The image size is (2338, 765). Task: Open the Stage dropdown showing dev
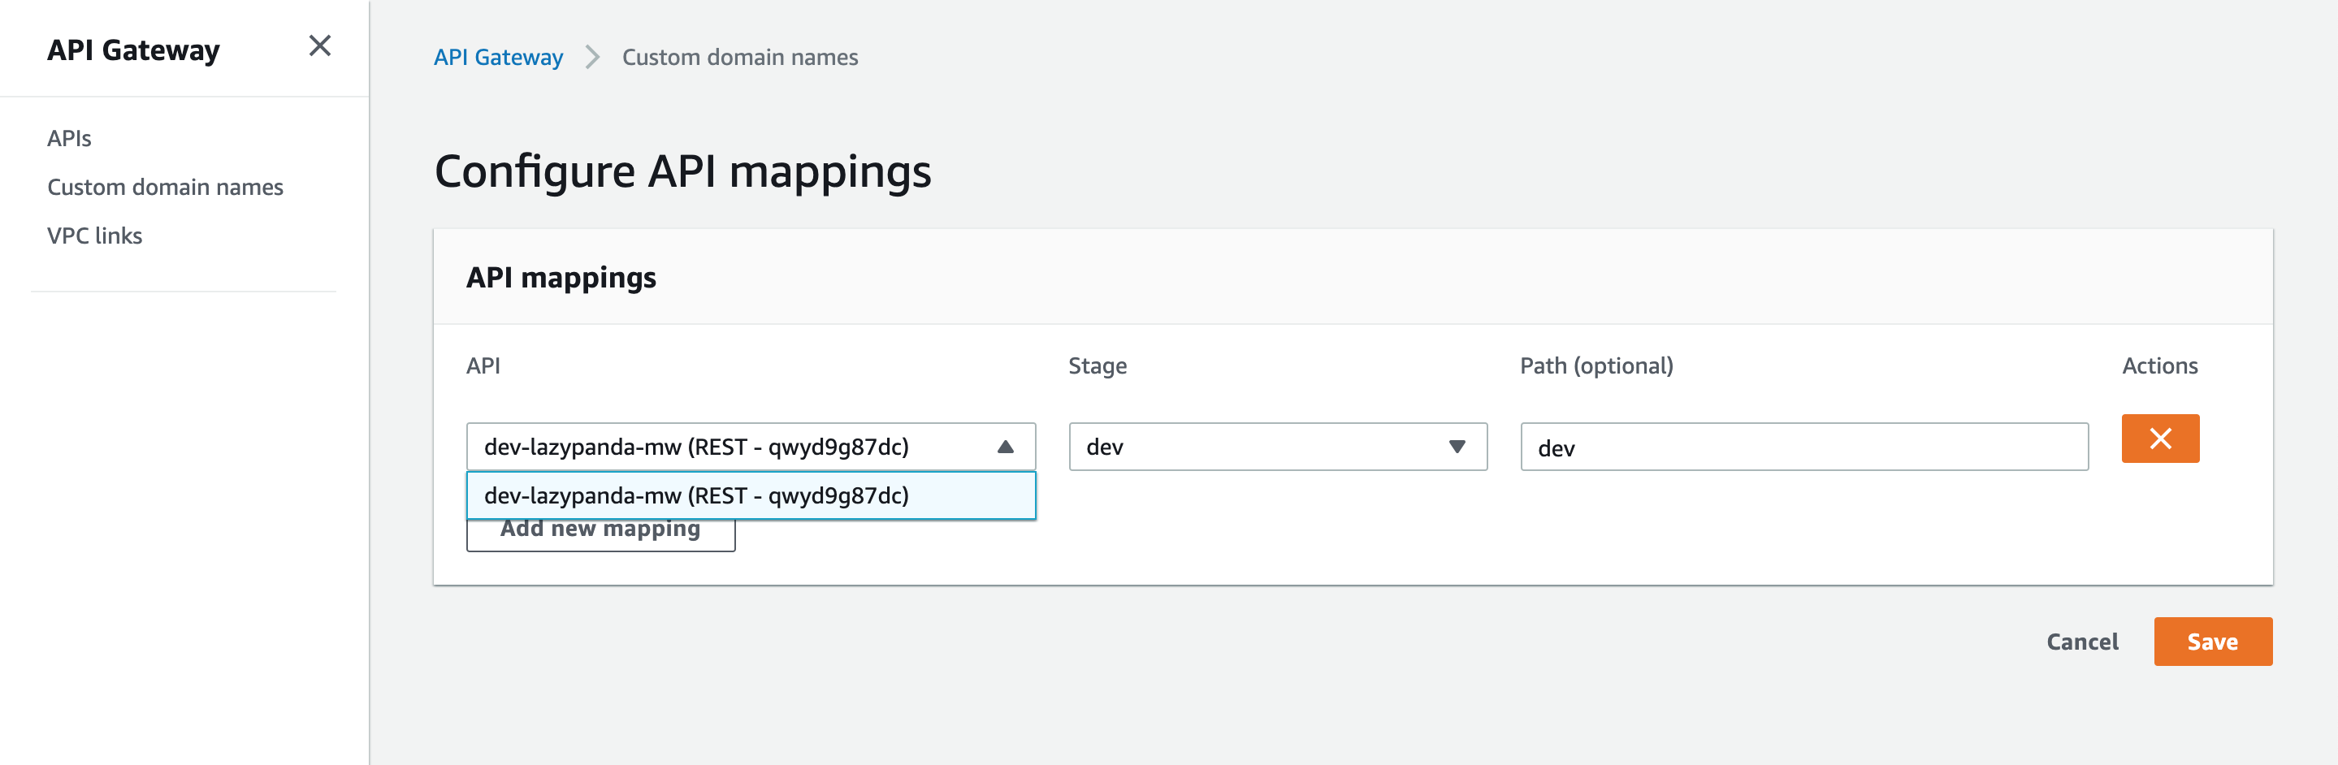[1278, 447]
